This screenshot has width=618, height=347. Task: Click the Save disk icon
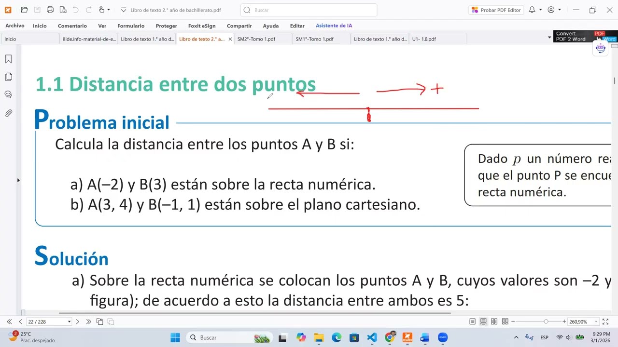[x=37, y=10]
